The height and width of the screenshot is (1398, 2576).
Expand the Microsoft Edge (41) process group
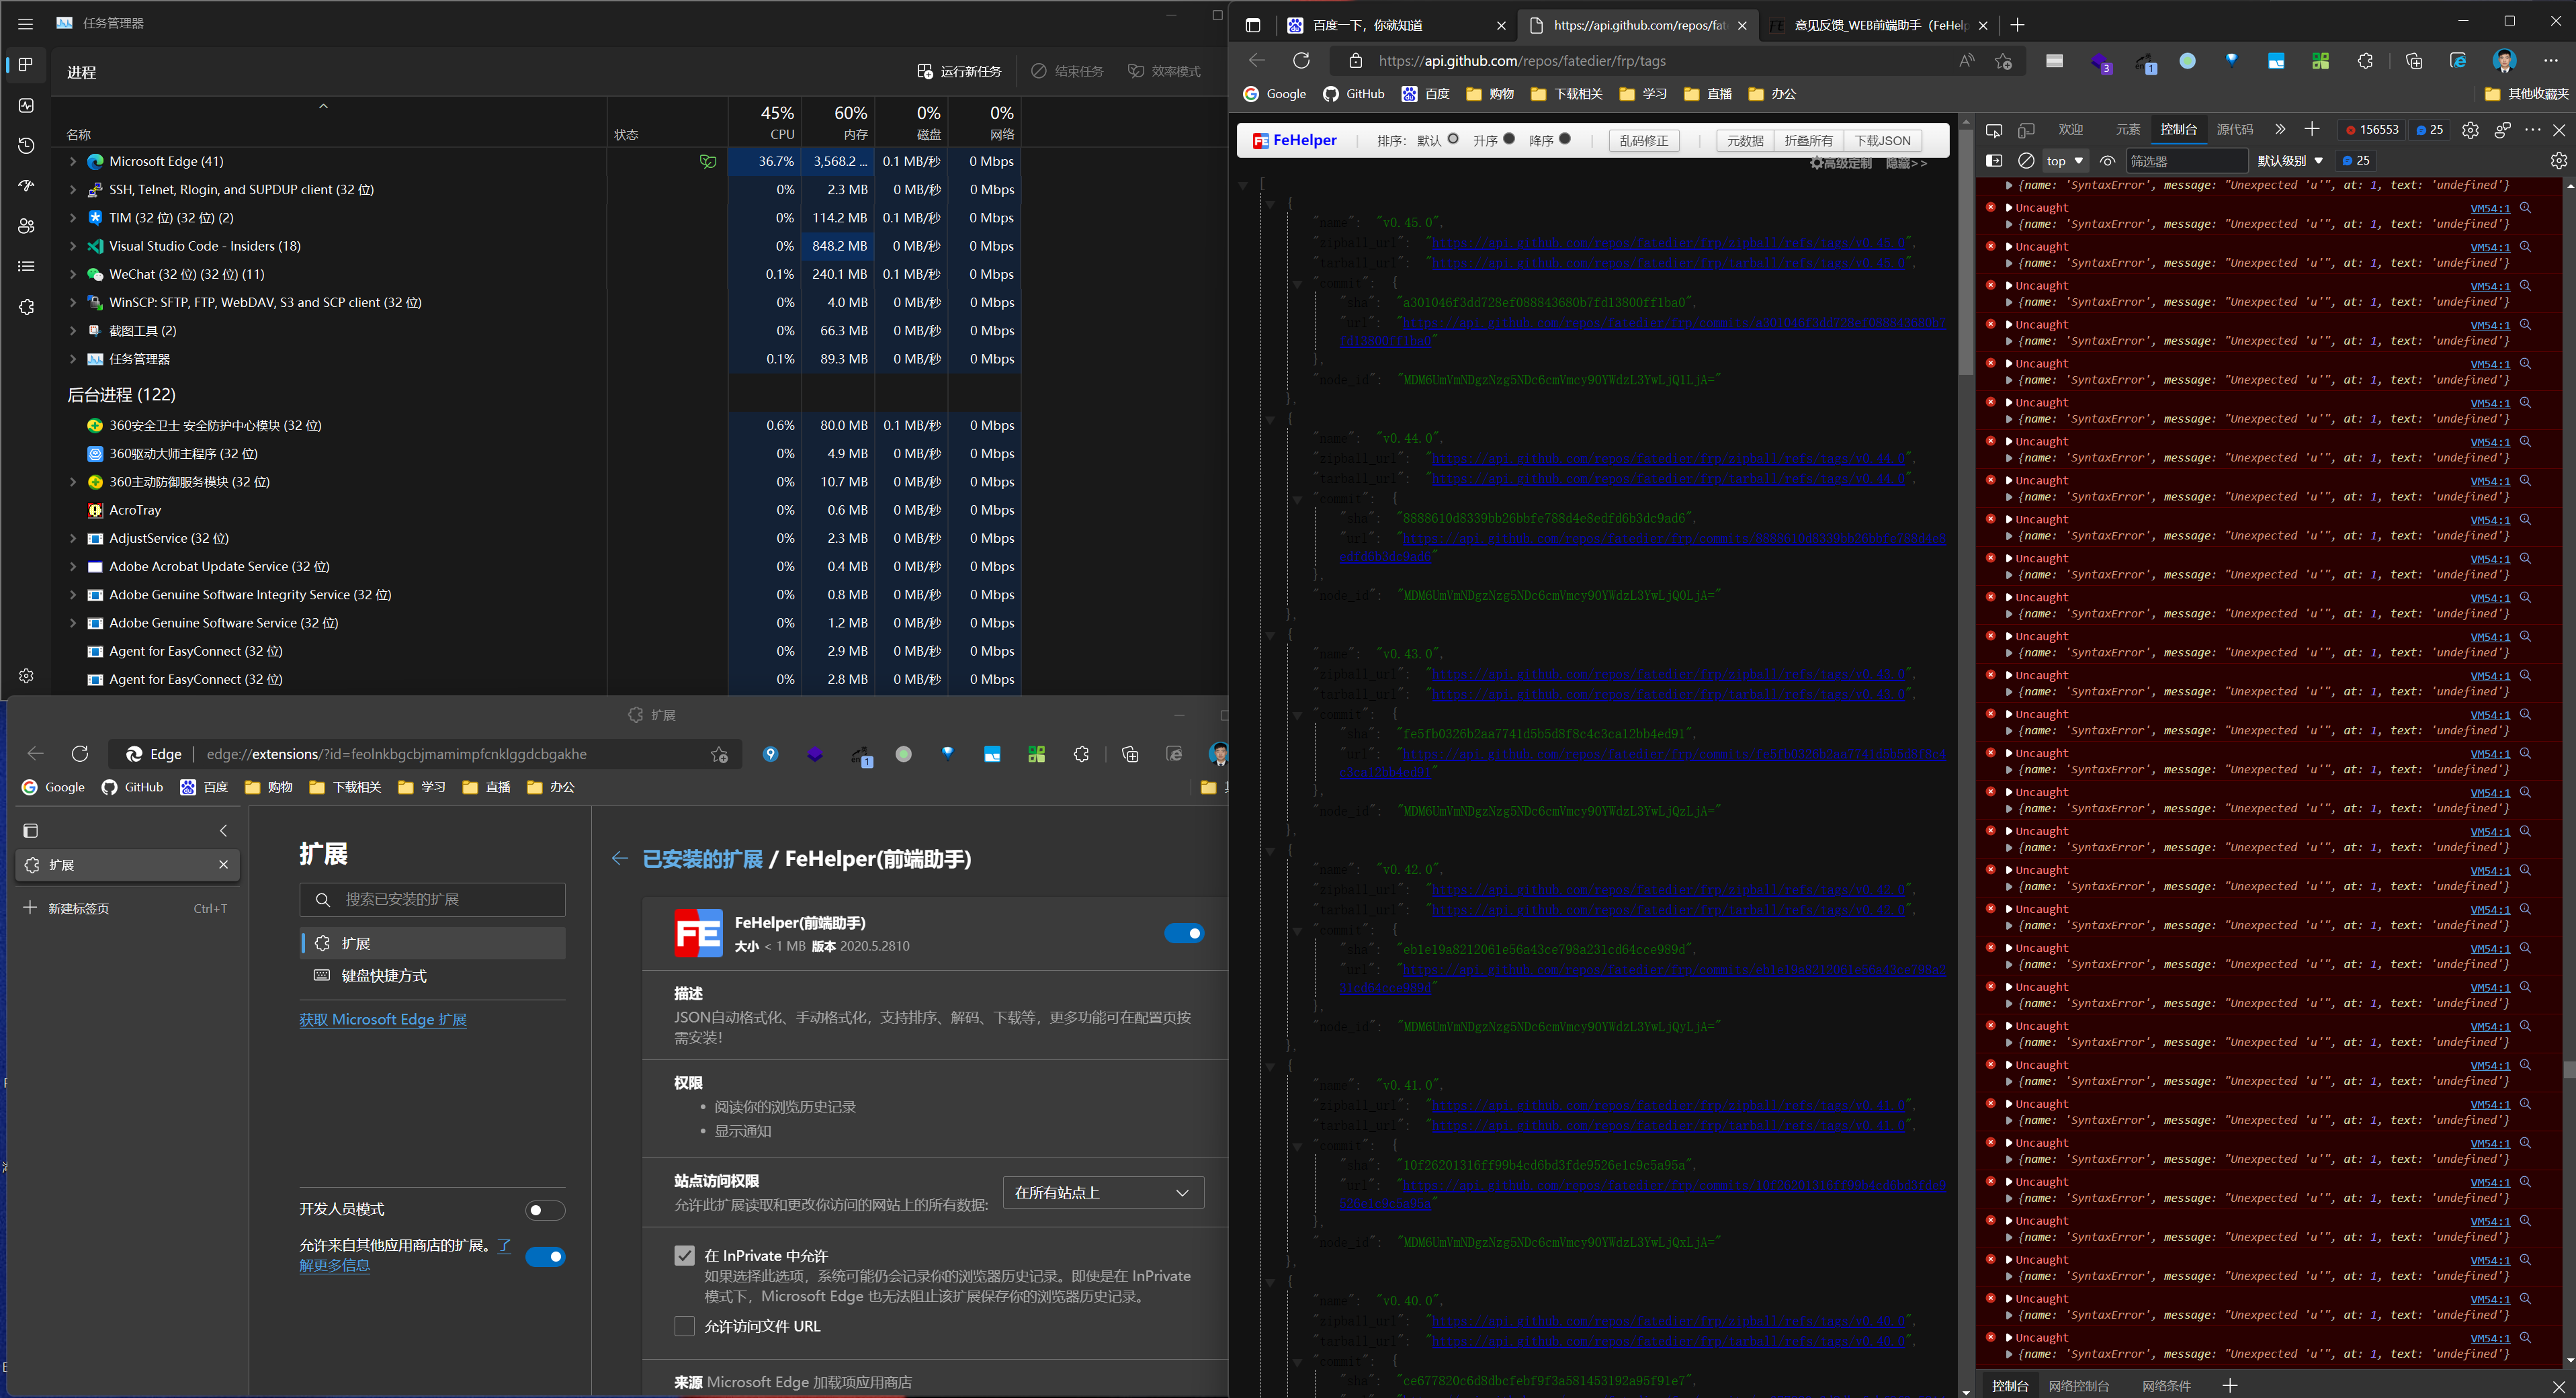click(x=73, y=161)
